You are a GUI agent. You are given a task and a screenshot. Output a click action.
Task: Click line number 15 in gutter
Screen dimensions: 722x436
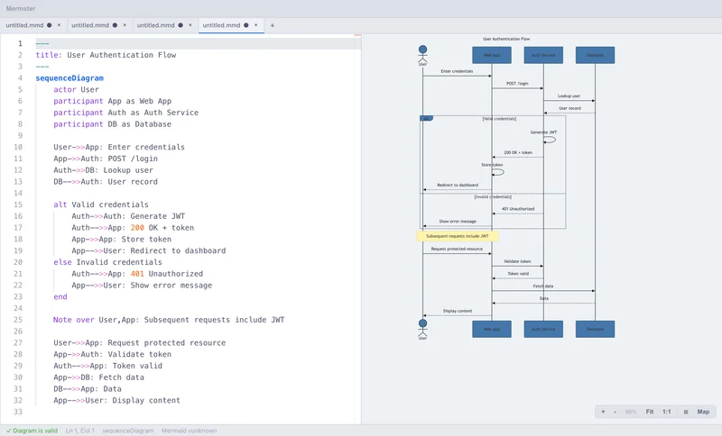[17, 204]
